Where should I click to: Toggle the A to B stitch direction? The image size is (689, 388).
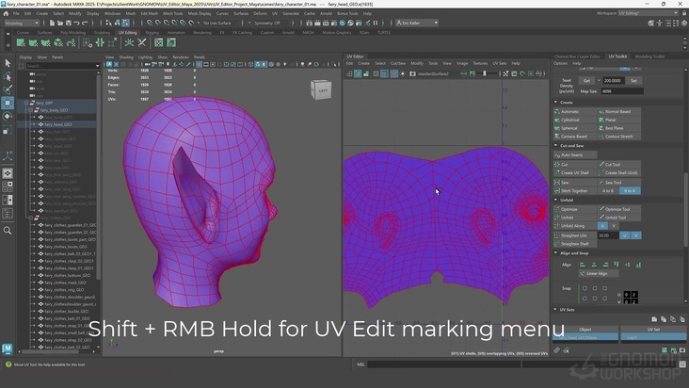tap(608, 191)
